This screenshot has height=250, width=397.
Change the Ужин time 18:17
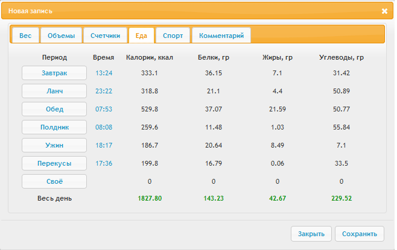pyautogui.click(x=104, y=145)
